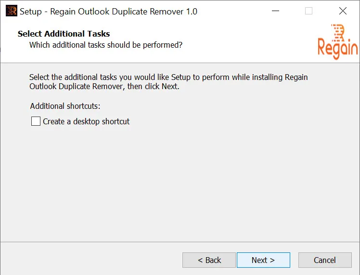The width and height of the screenshot is (360, 275).
Task: Click "Which additional tasks should be performed?" subtitle
Action: [x=106, y=45]
